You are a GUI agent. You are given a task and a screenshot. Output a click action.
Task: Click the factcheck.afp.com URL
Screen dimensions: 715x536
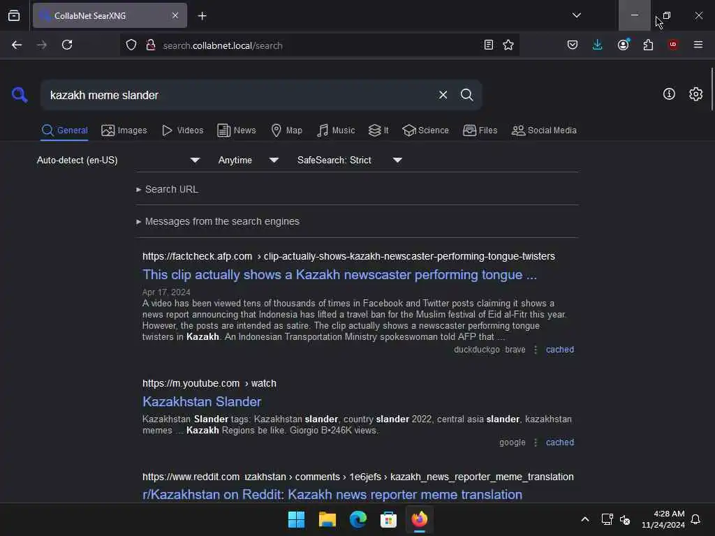348,256
